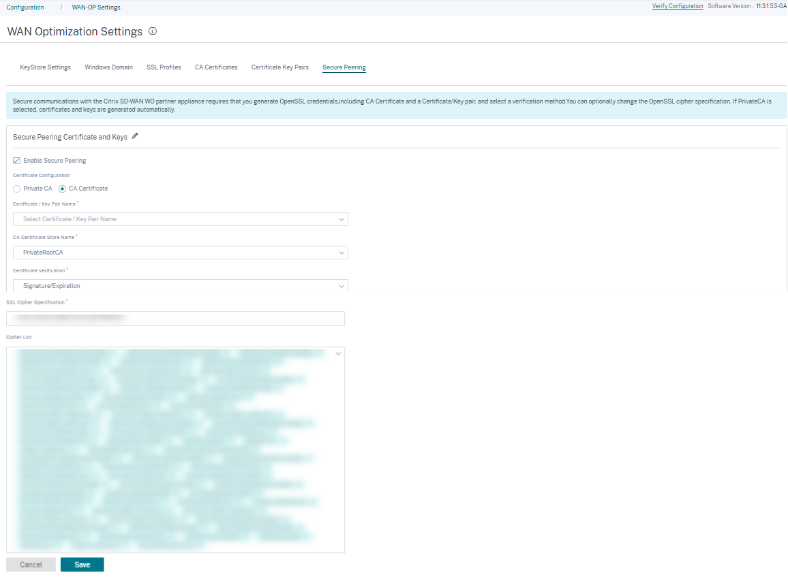
Task: Select the CA Certificate radio button
Action: click(x=62, y=189)
